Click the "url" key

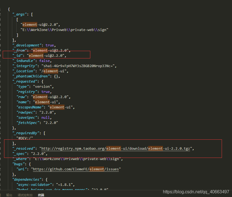[x=22, y=169]
